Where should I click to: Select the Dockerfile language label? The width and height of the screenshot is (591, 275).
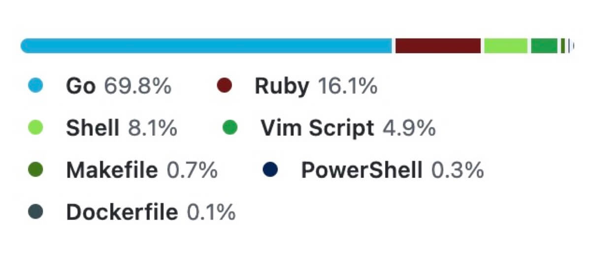[x=122, y=213]
